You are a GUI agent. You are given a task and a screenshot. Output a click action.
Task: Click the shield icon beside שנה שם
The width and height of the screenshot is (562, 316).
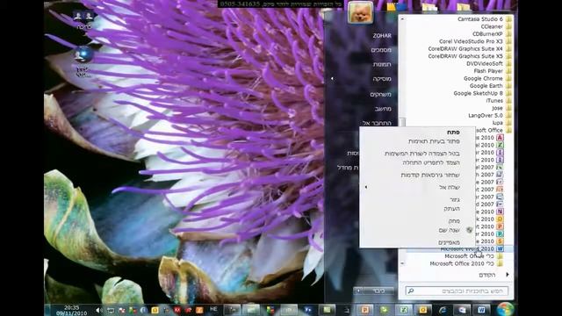(x=469, y=230)
